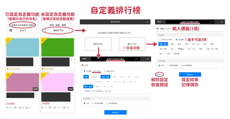Click the 3,055,400pt score text
Viewport: 230px width, 119px height.
[15, 69]
